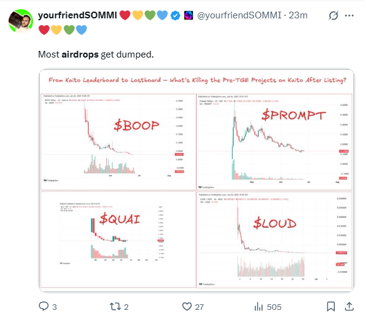This screenshot has height=319, width=365.
Task: Click the Grok explain slashed-circle icon
Action: (333, 15)
